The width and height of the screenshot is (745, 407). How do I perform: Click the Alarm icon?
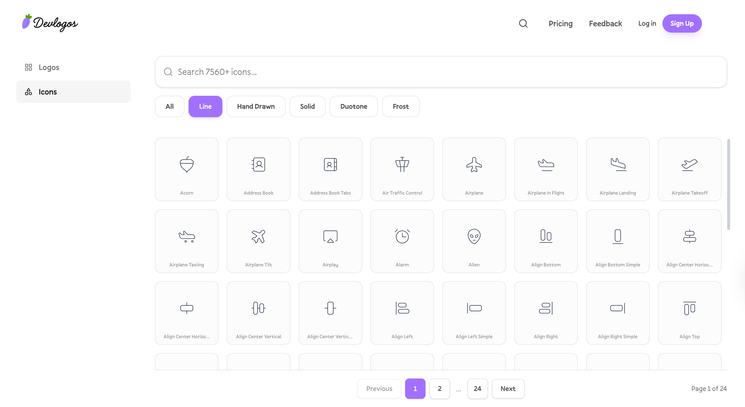[402, 241]
